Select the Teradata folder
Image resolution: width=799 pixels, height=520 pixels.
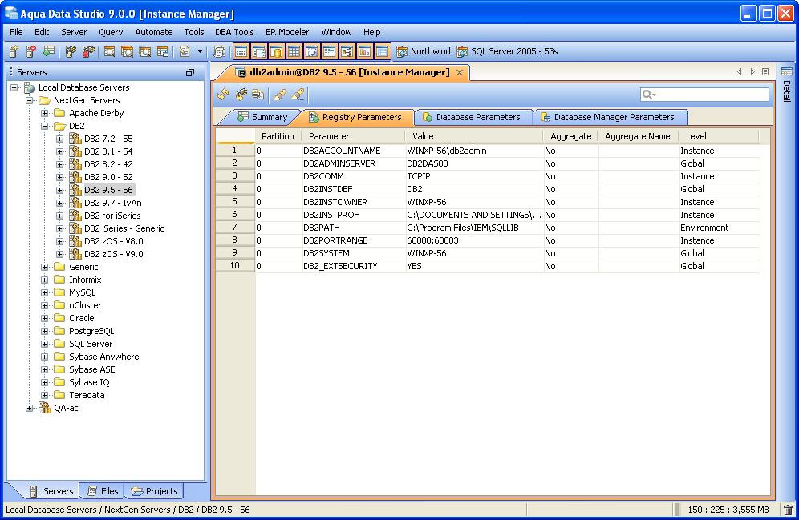[87, 395]
